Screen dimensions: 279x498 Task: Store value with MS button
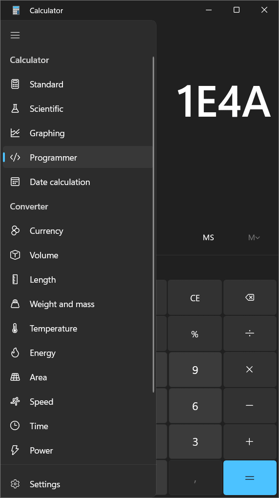click(x=208, y=238)
